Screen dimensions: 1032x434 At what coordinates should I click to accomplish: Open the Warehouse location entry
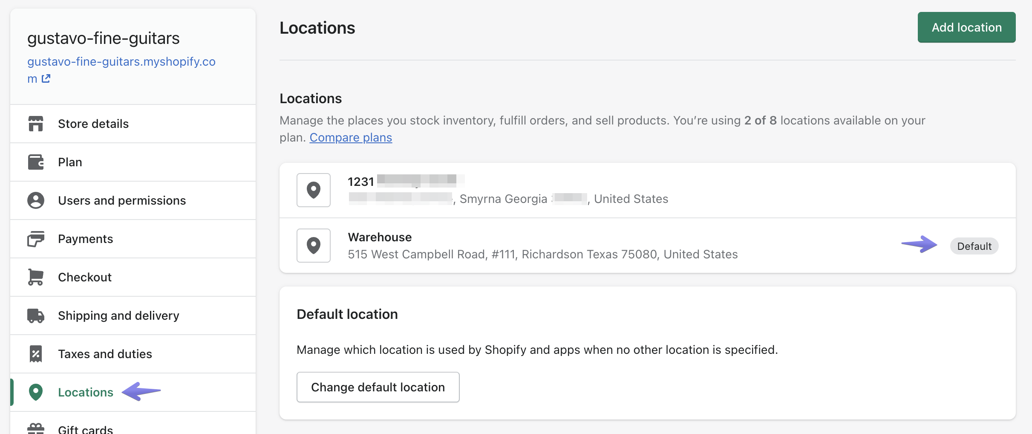380,237
